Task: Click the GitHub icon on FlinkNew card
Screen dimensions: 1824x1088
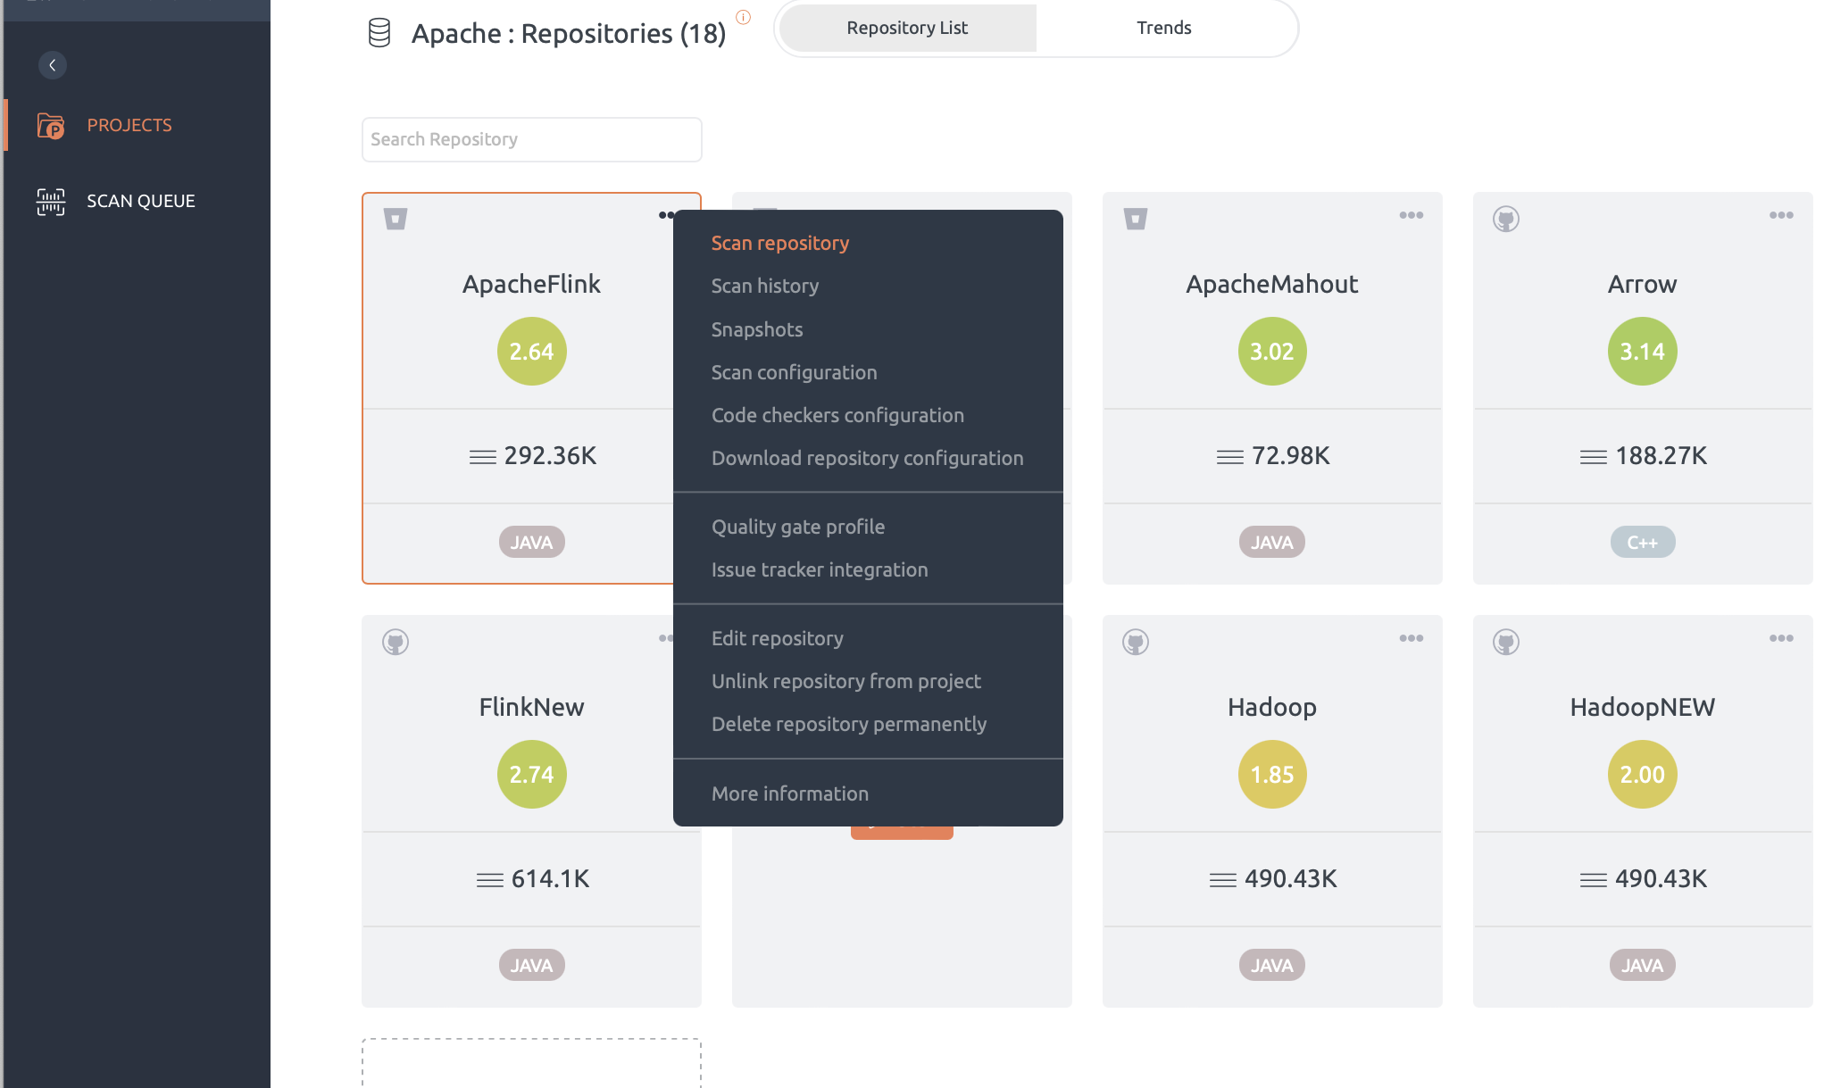Action: pyautogui.click(x=396, y=642)
